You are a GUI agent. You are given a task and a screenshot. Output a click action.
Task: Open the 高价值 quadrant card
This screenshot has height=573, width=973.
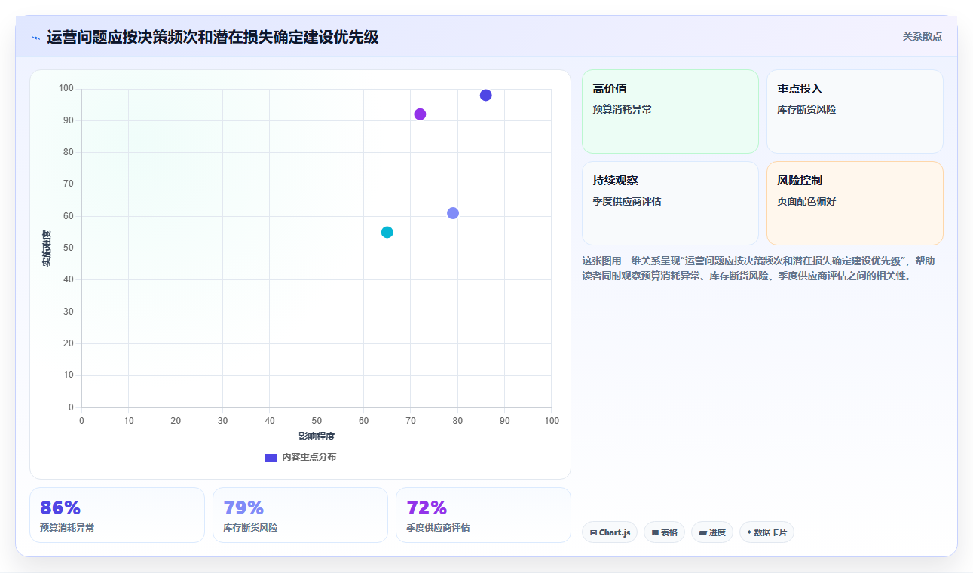(x=670, y=111)
